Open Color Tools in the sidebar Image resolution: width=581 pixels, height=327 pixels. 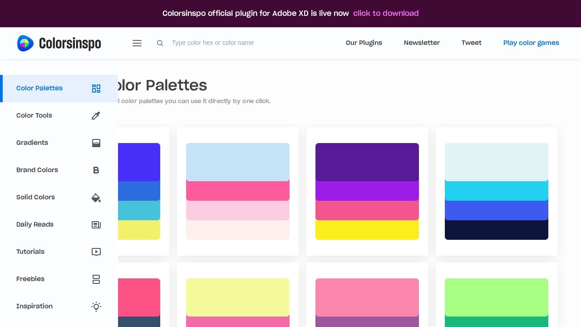click(x=59, y=116)
